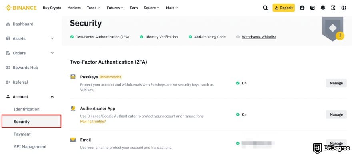Screen dimensions: 352x156
Task: Click the Referral person-plus icon
Action: [x=8, y=82]
